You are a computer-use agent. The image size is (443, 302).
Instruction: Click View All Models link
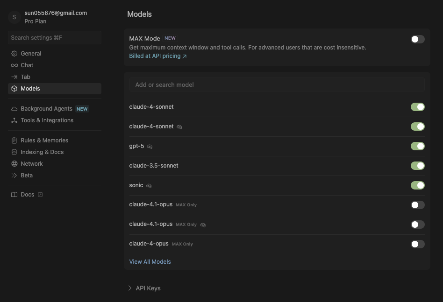(150, 262)
